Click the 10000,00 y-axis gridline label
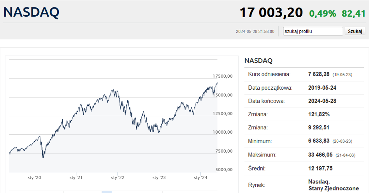 [x=223, y=132]
